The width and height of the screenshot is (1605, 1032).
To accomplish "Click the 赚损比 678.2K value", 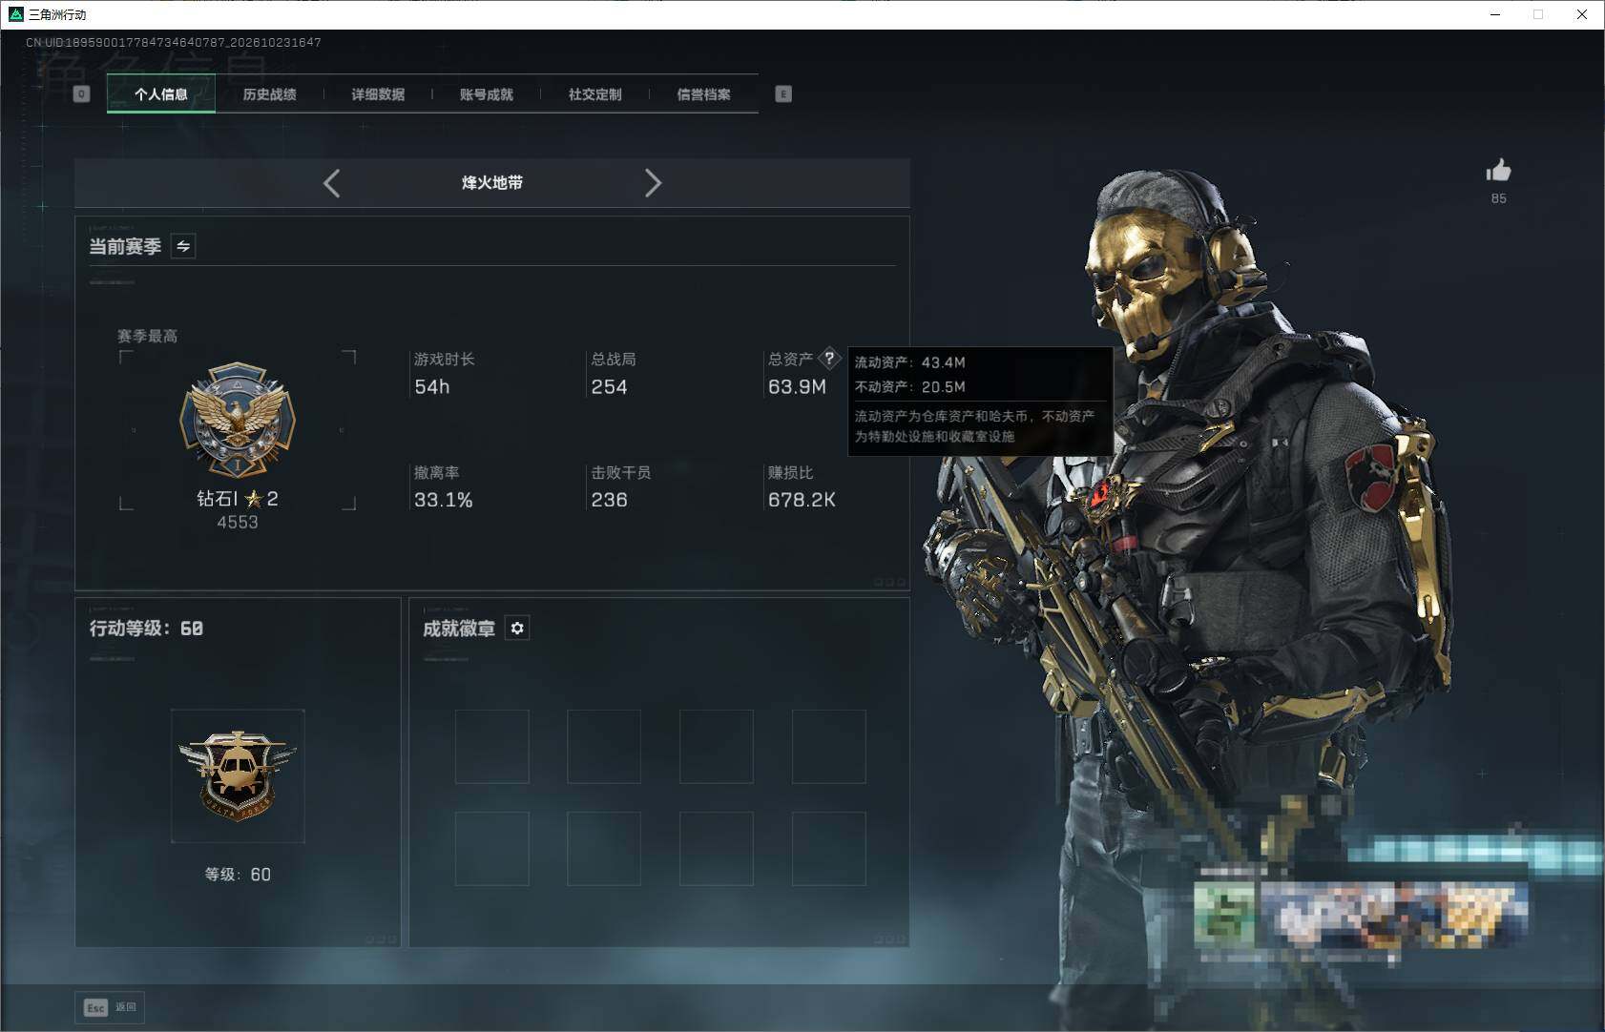I will pyautogui.click(x=802, y=500).
